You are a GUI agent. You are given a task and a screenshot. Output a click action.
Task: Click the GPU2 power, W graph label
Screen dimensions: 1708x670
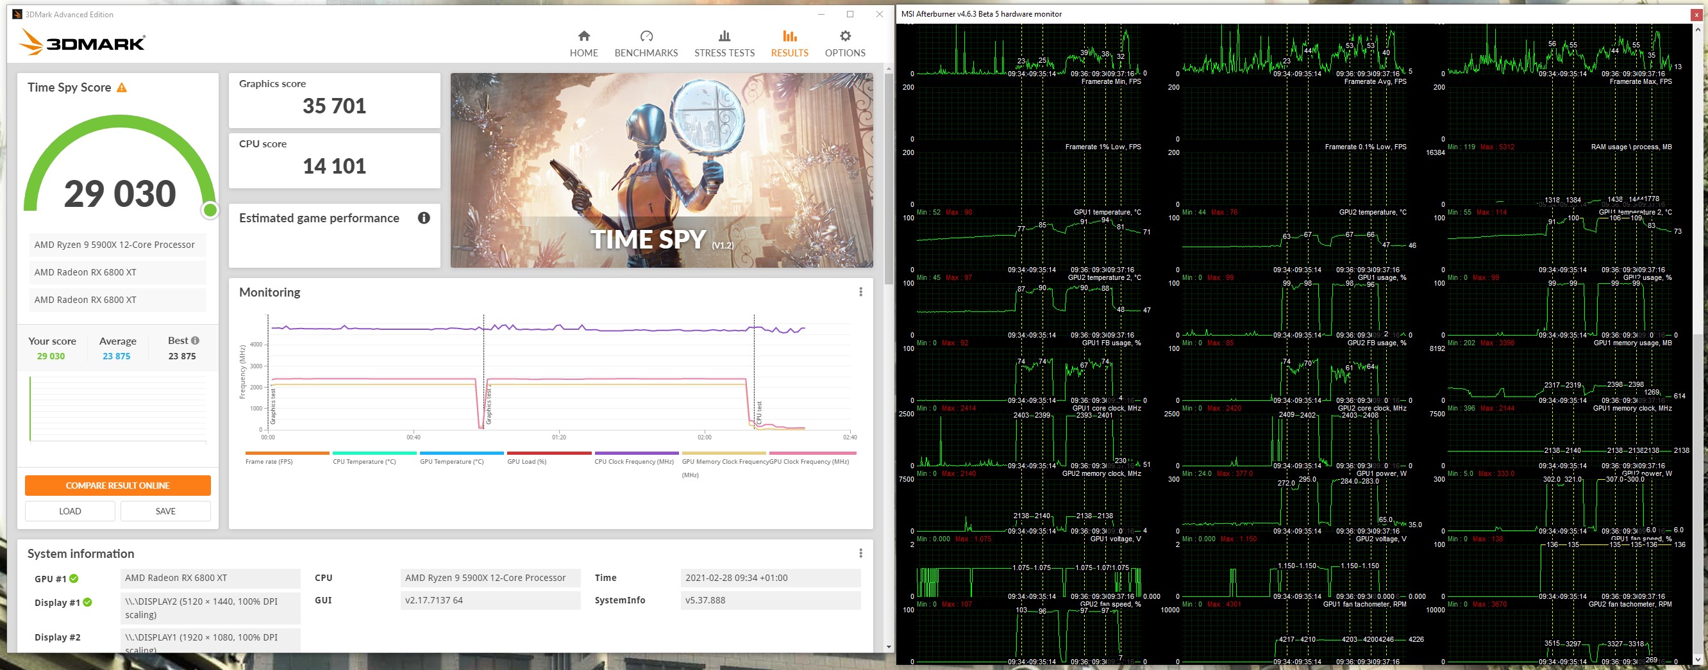[x=1646, y=474]
